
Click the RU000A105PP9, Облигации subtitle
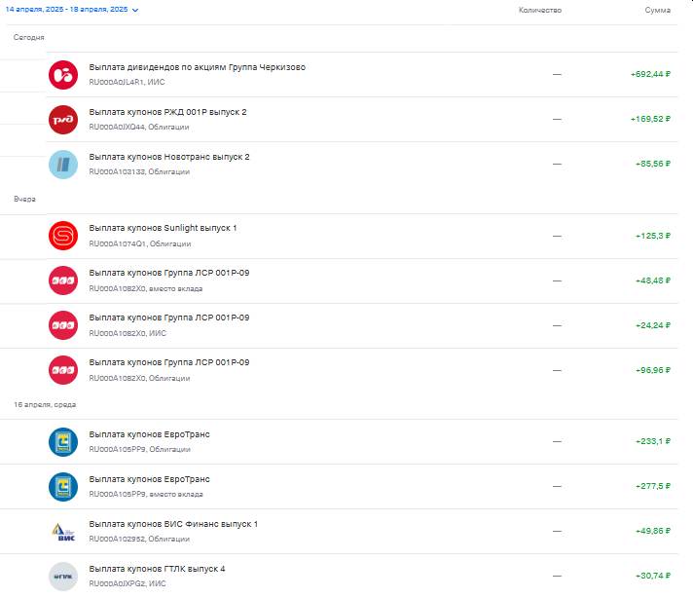(x=139, y=449)
